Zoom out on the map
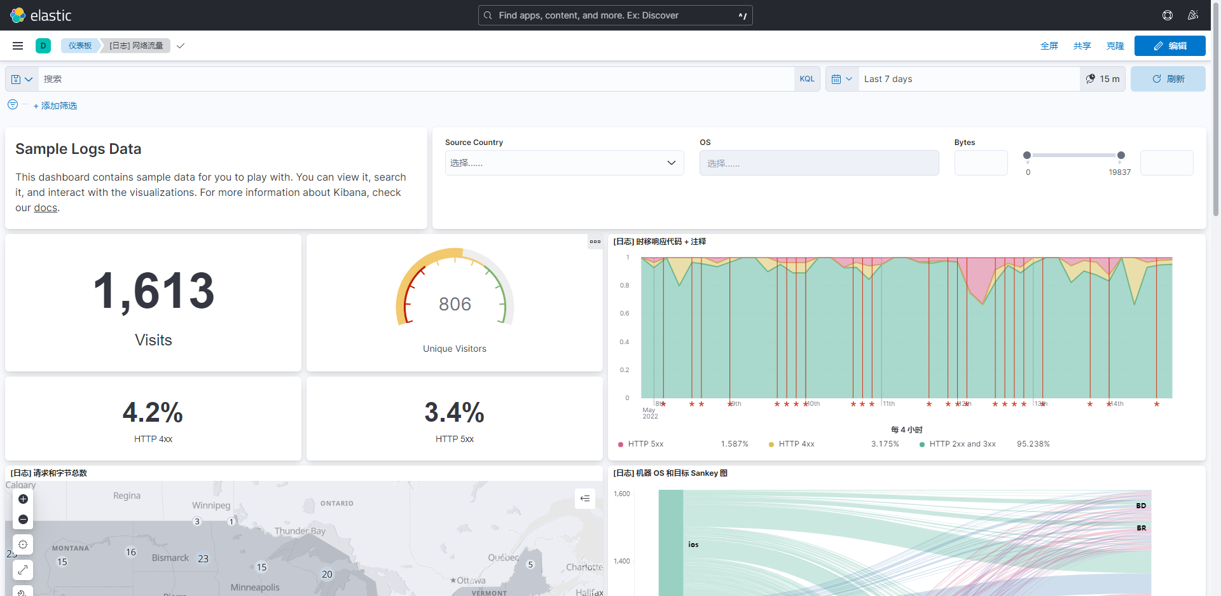This screenshot has width=1221, height=596. click(23, 520)
